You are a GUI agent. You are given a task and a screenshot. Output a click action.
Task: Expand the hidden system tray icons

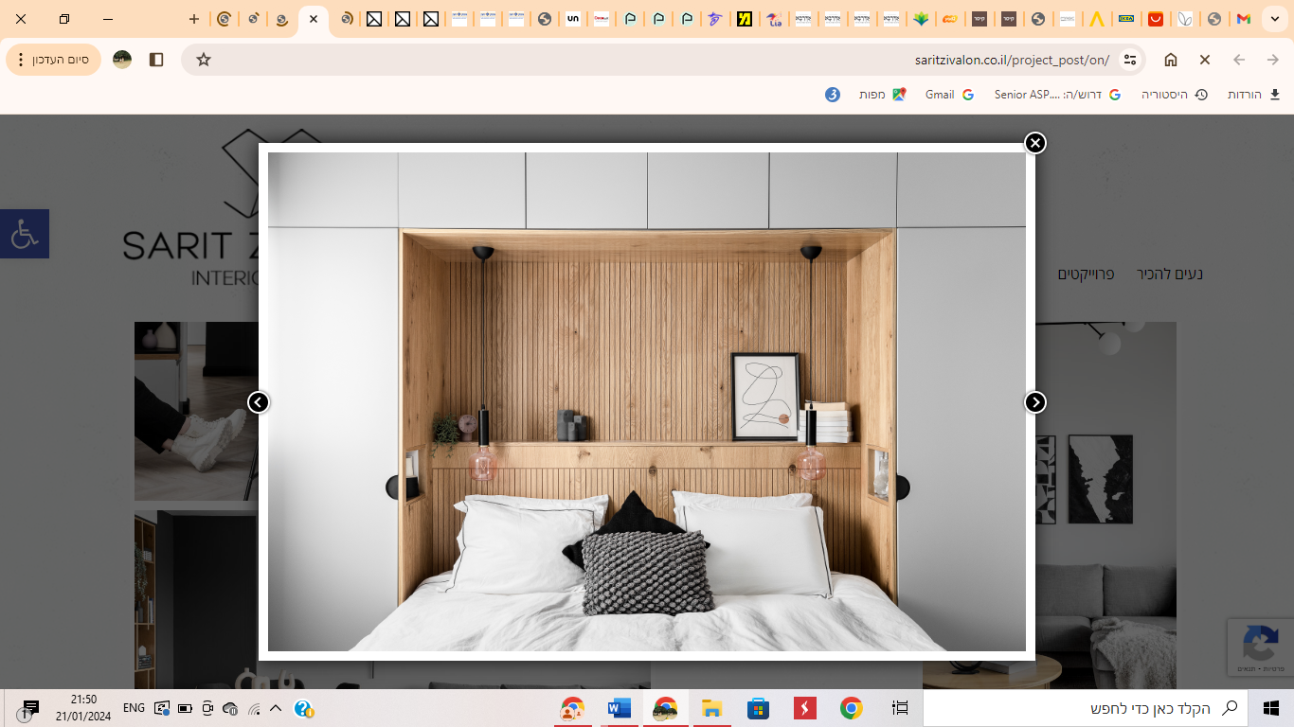[x=277, y=708]
